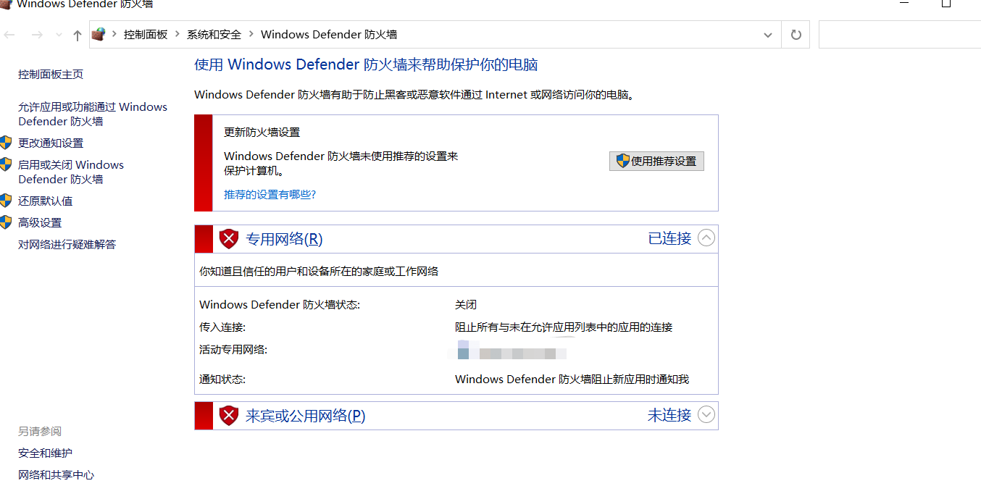
Task: Open the address bar history dropdown
Action: pyautogui.click(x=767, y=34)
